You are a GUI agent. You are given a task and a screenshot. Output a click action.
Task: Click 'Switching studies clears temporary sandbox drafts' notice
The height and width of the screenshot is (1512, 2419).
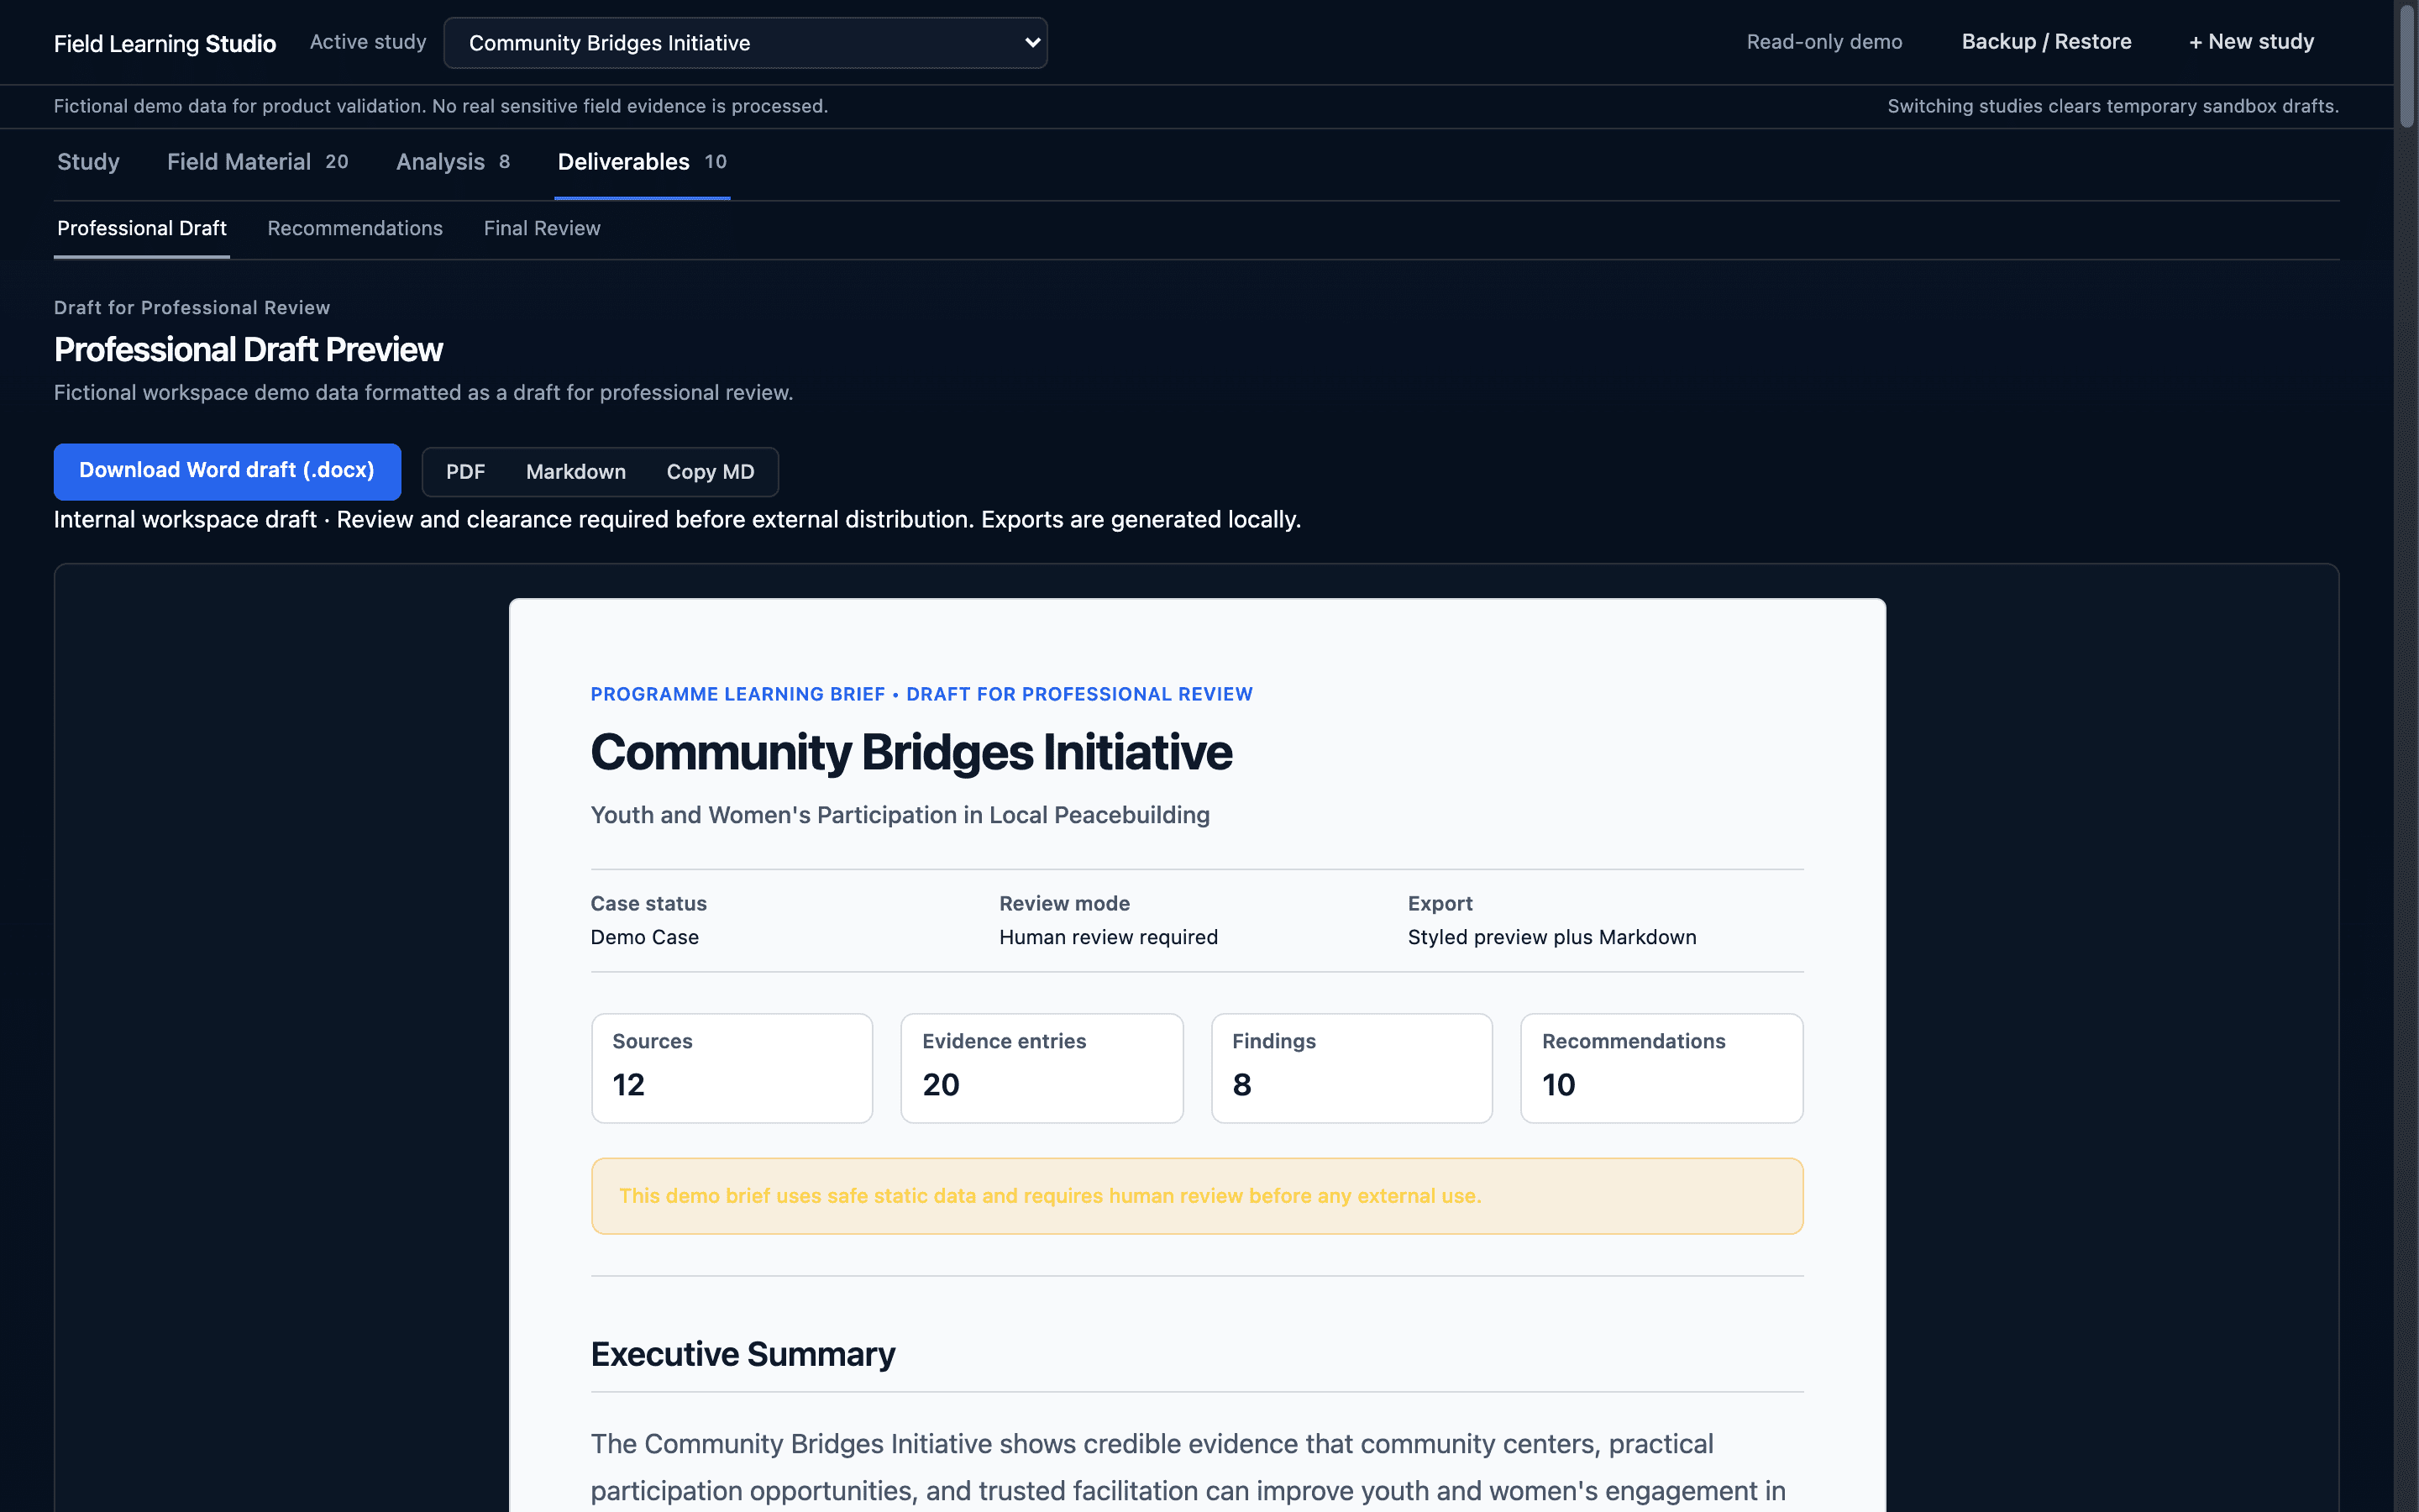point(2112,106)
